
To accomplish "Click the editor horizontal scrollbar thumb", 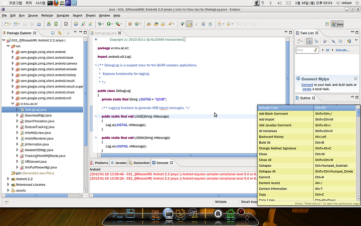I will point(191,155).
